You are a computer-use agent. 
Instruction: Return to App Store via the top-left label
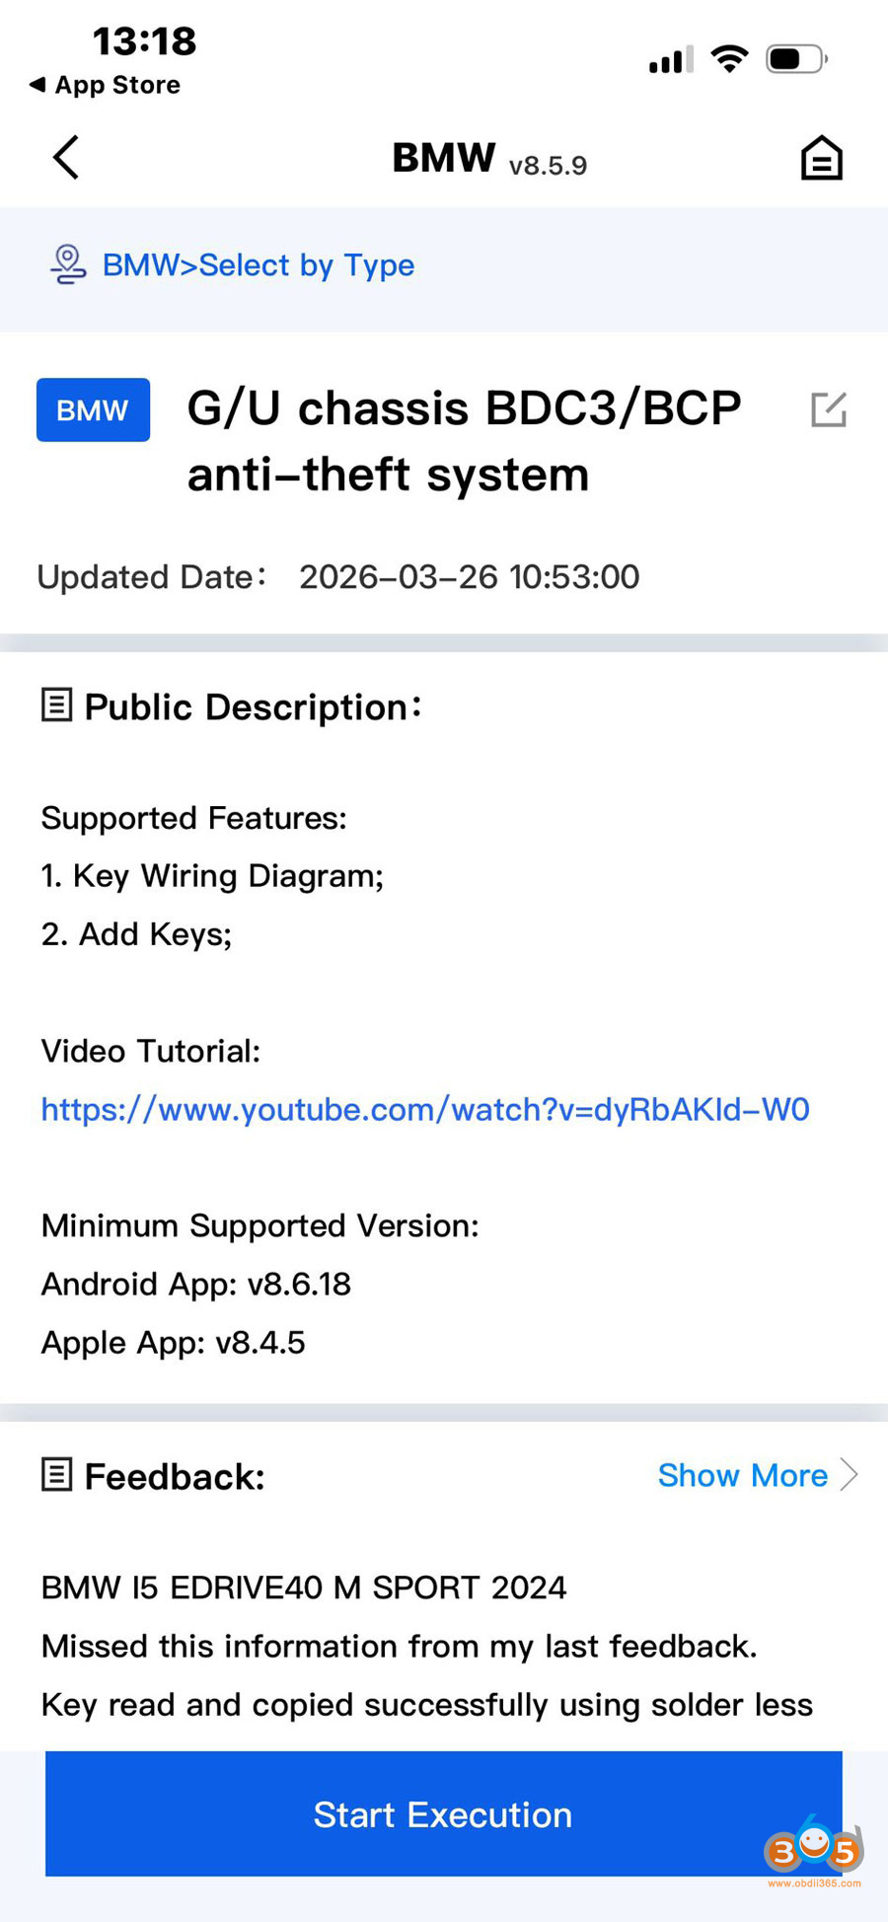point(103,86)
